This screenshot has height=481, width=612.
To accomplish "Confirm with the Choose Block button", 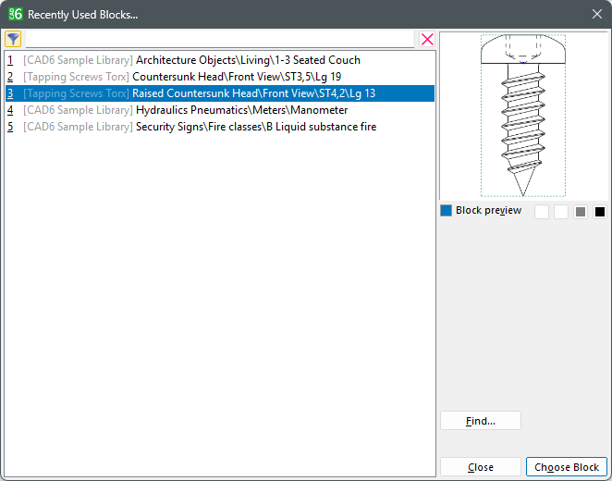I will coord(567,467).
